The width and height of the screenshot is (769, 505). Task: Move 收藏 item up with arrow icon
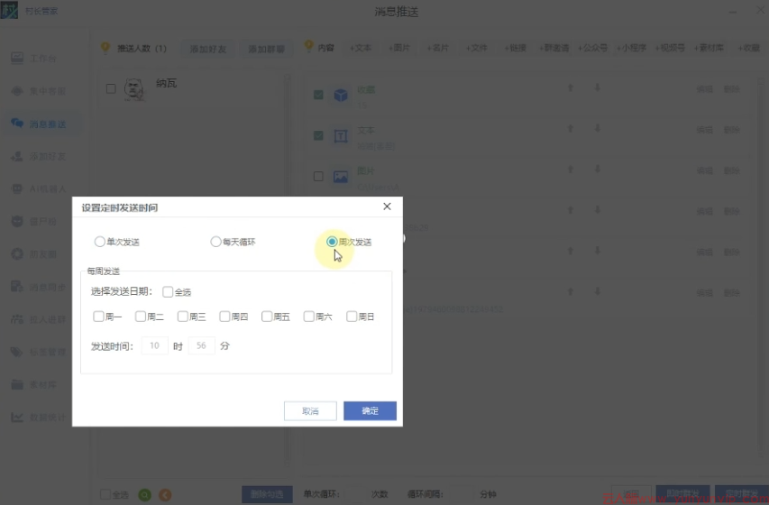570,88
